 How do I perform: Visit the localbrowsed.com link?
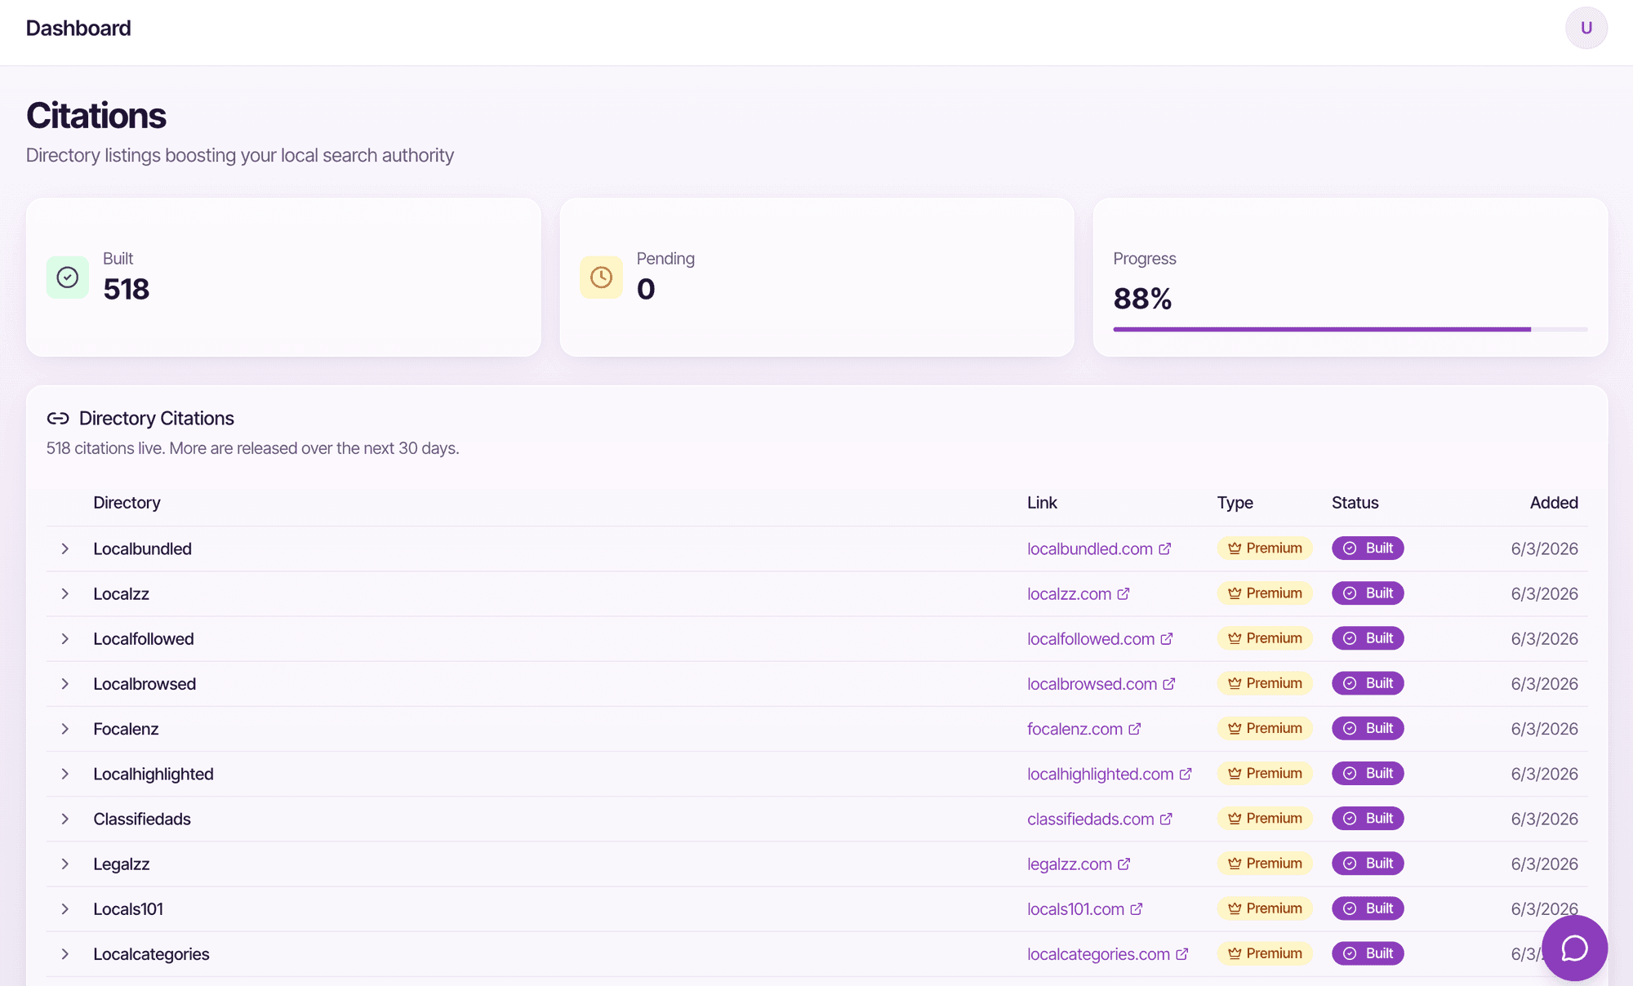coord(1092,683)
